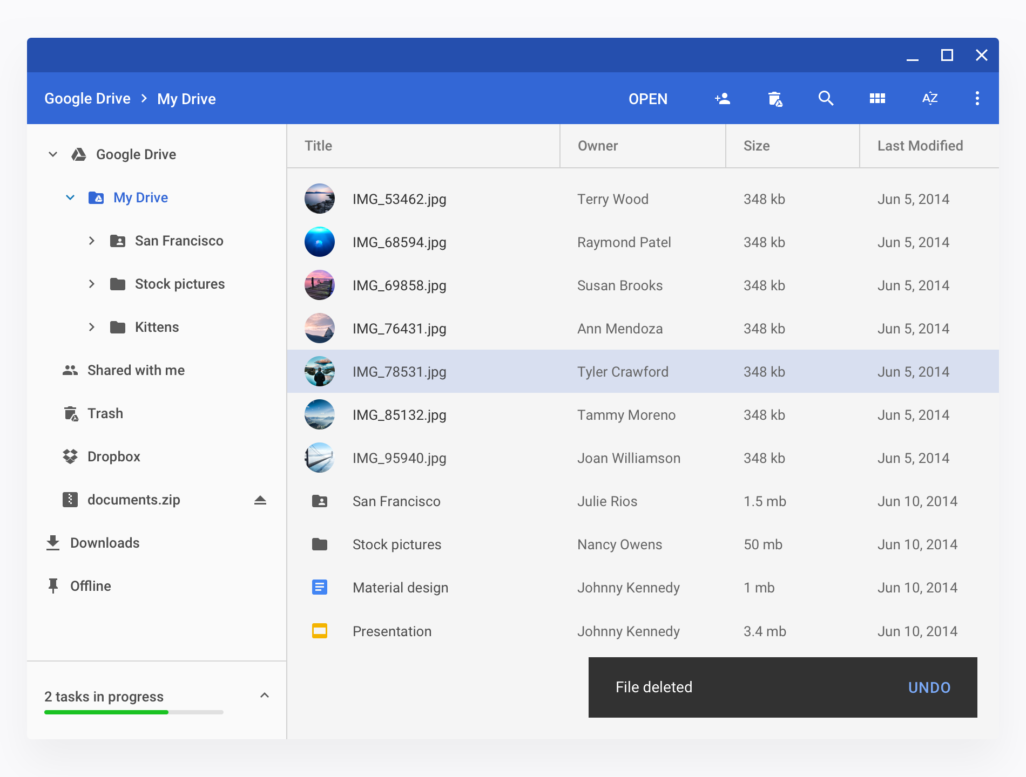Click the documents.zip archive icon

70,500
